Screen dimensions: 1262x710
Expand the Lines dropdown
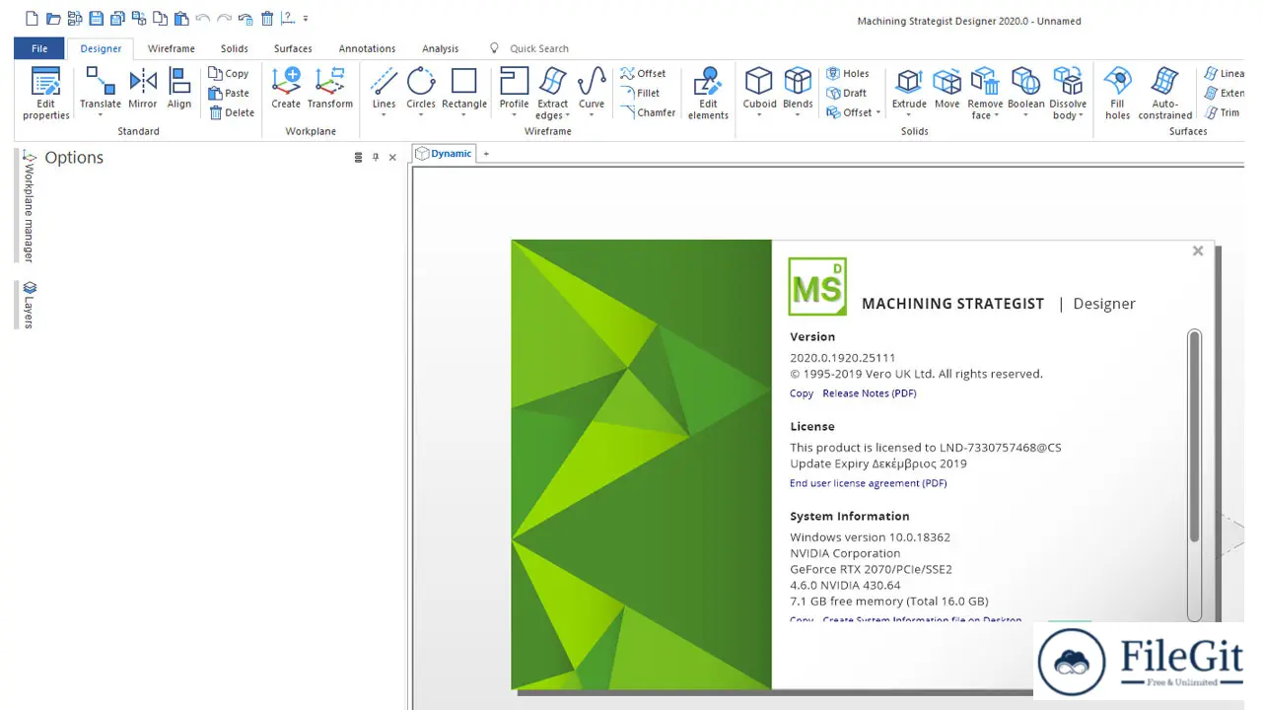point(384,115)
